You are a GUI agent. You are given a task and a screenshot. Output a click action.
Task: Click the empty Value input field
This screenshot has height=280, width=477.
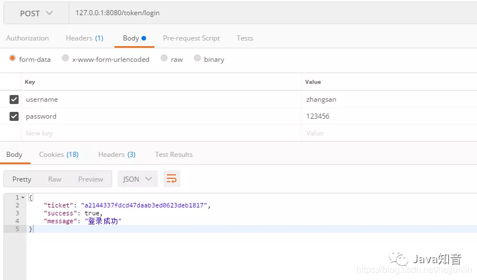[x=390, y=133]
